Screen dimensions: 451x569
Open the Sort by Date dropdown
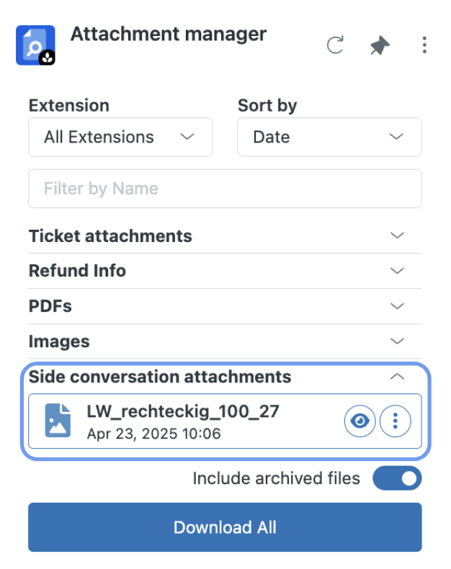click(329, 137)
